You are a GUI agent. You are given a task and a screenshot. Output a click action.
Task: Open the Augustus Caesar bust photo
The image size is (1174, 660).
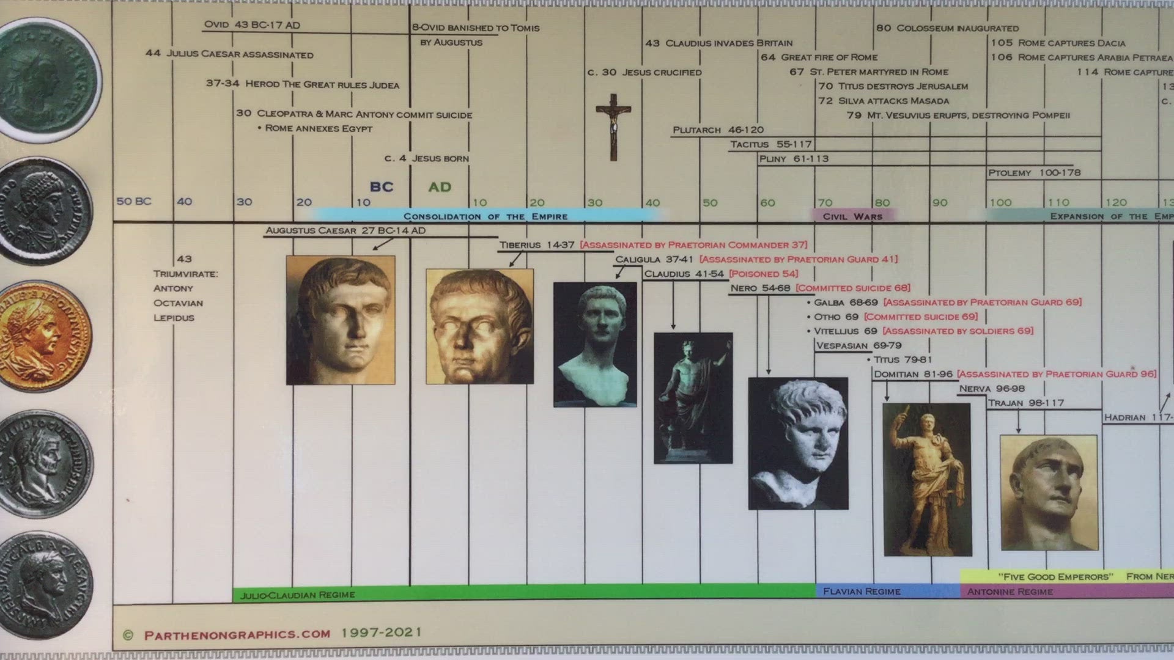pyautogui.click(x=341, y=320)
